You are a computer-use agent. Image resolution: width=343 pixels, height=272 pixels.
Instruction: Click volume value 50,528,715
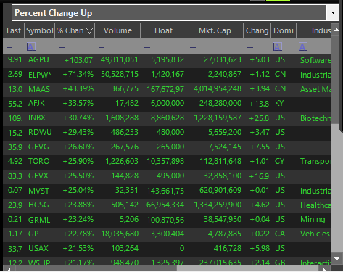click(x=120, y=75)
